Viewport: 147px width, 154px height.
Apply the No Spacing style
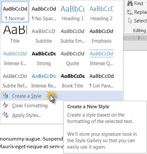(x=44, y=12)
